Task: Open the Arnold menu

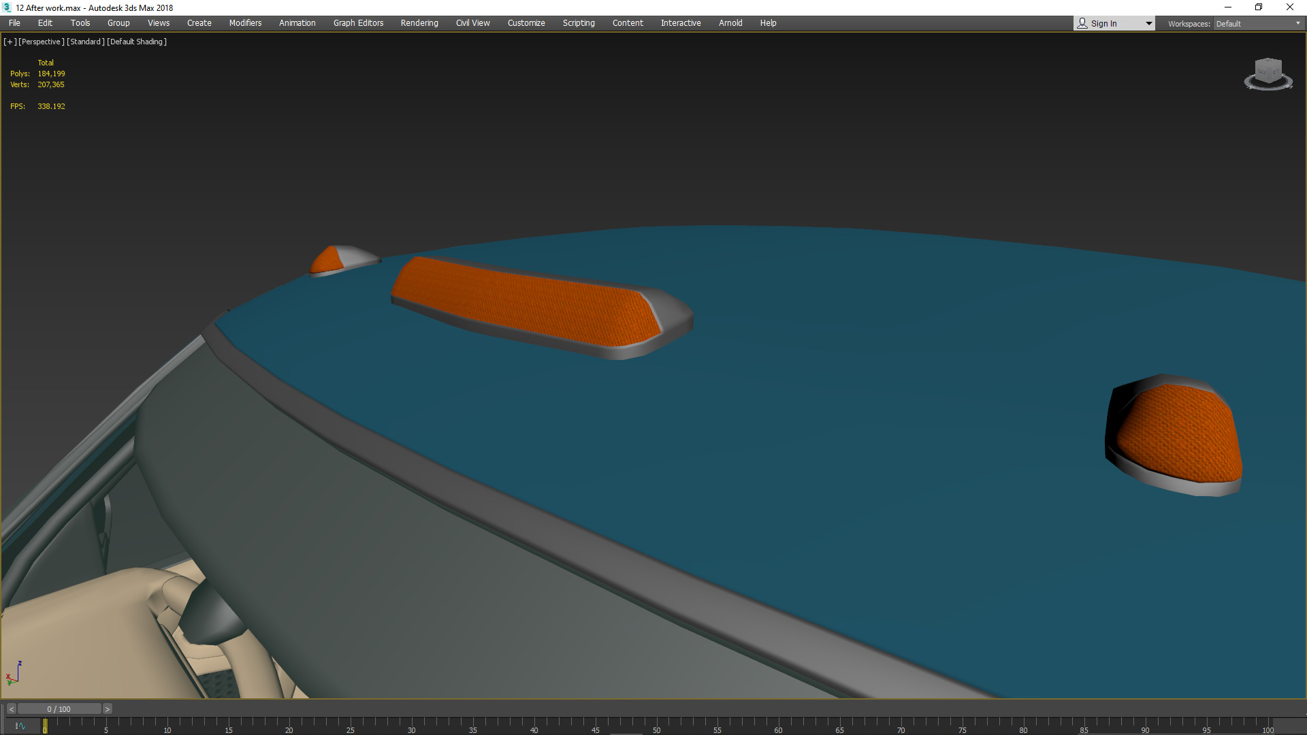Action: [730, 23]
